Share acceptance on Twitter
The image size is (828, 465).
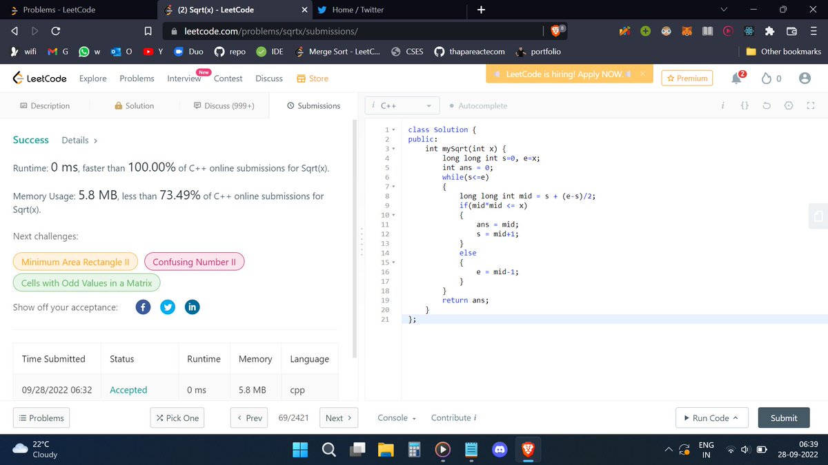coord(168,307)
